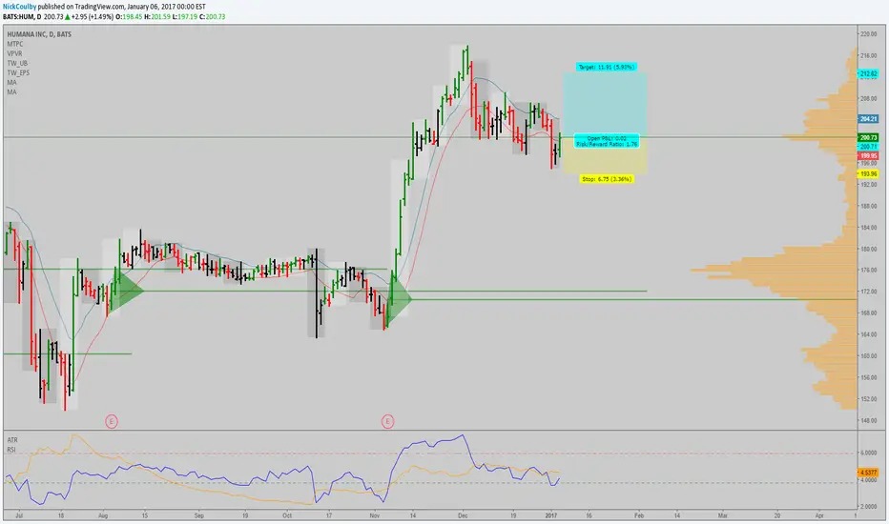Click the C: 200.73 close value
Image resolution: width=889 pixels, height=524 pixels.
[213, 17]
